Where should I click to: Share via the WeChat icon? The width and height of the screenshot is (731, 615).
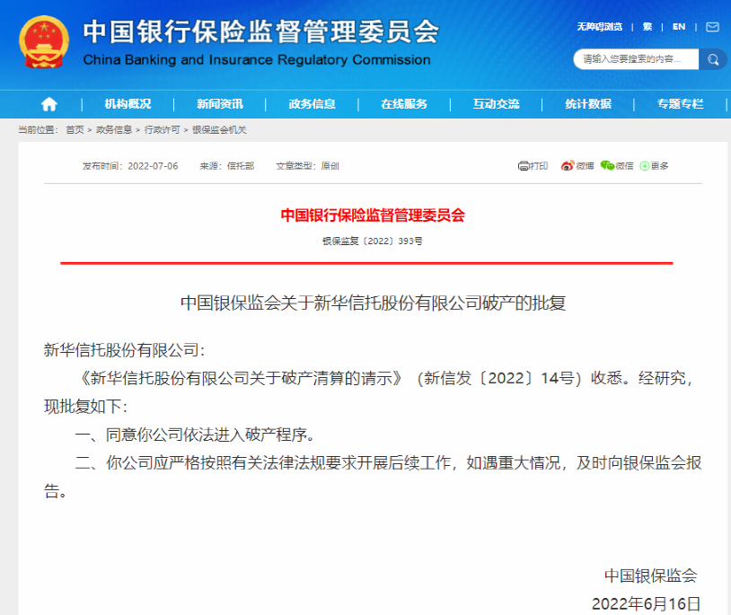point(607,165)
